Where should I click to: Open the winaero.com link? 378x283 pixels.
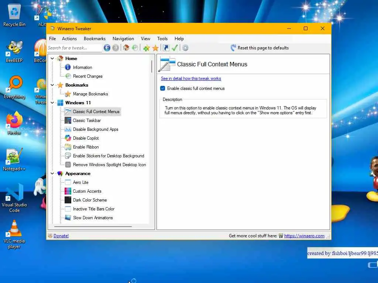(x=304, y=236)
